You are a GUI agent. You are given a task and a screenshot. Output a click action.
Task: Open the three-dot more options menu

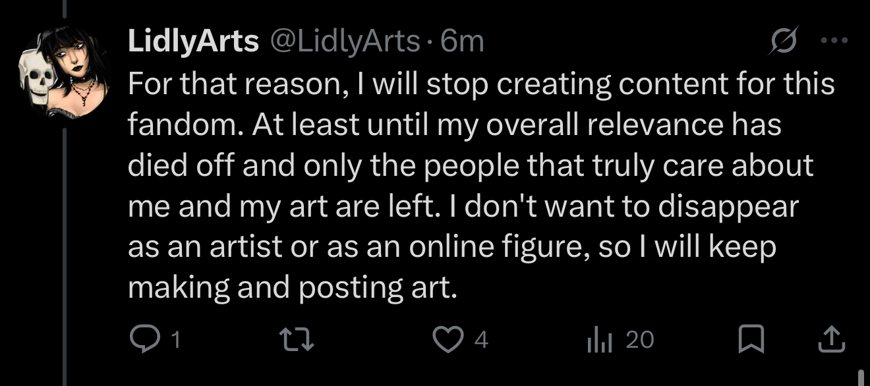(x=836, y=41)
